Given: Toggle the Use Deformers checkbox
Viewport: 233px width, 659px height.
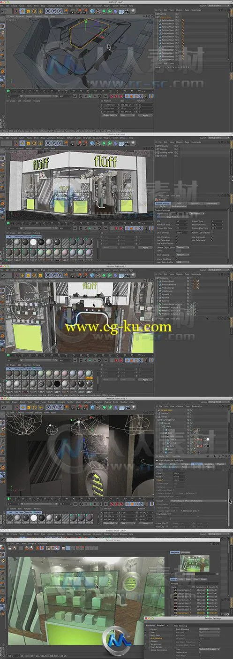Looking at the screenshot, I should coord(212,240).
